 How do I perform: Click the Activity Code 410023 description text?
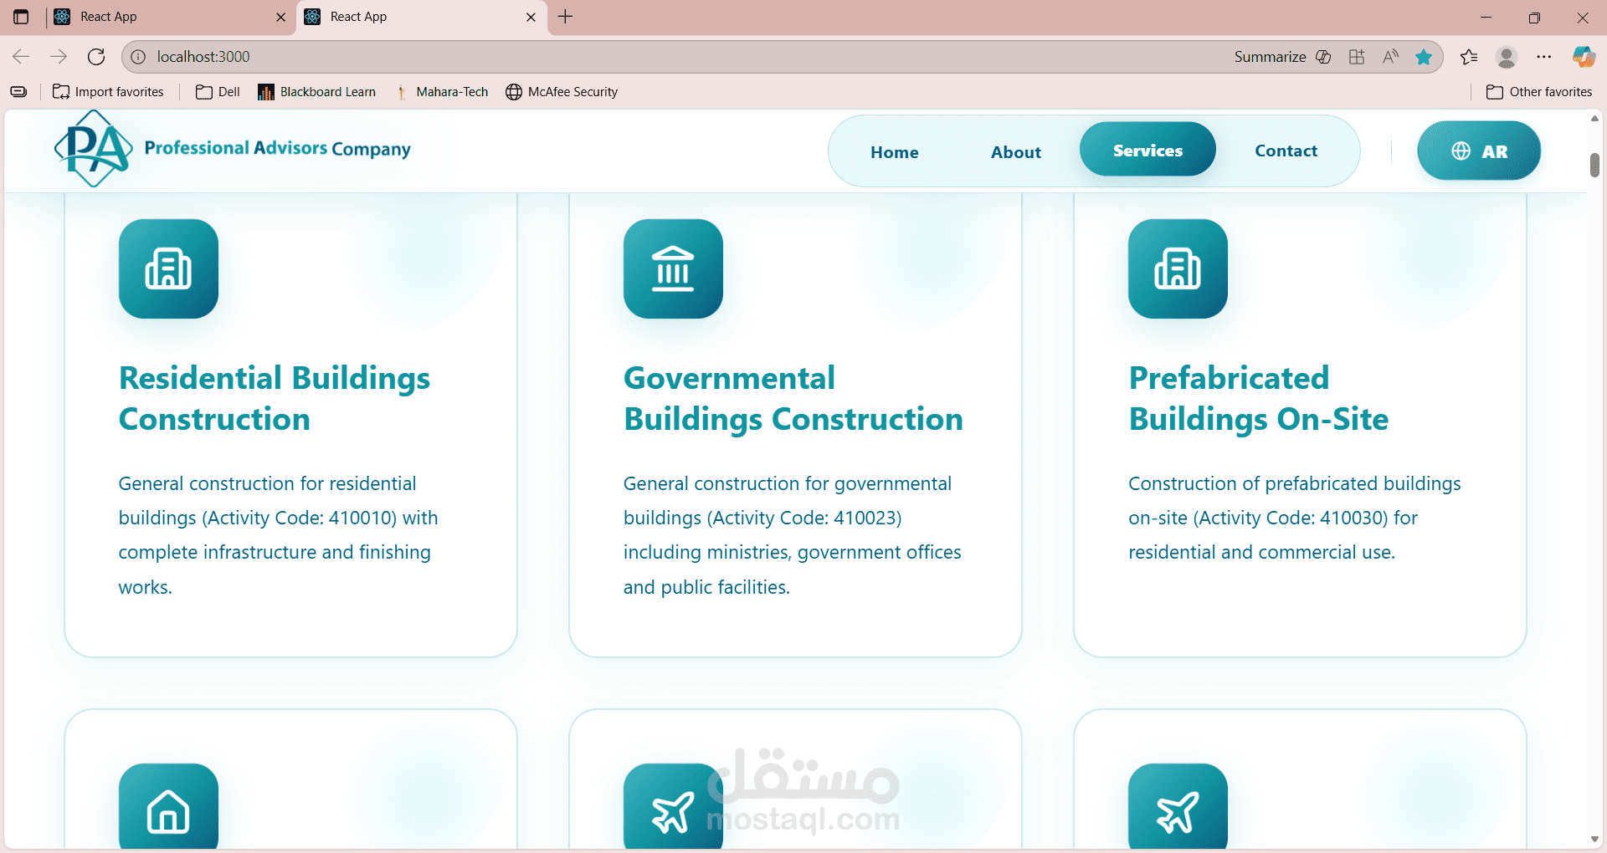(793, 535)
